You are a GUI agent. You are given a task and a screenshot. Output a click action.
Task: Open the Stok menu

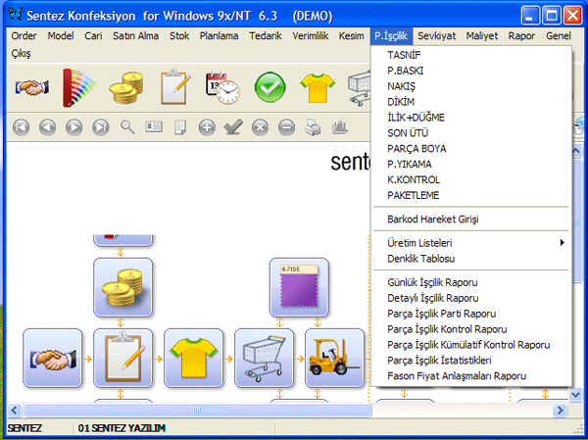(x=179, y=36)
